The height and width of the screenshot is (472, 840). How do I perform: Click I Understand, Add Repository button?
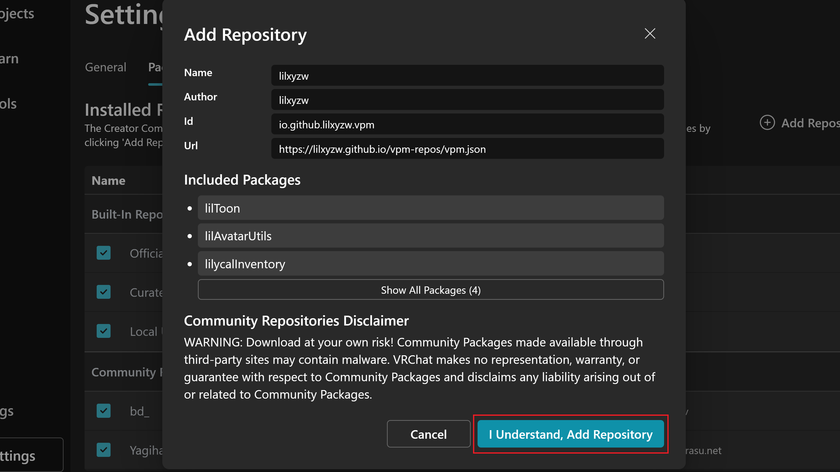[570, 434]
